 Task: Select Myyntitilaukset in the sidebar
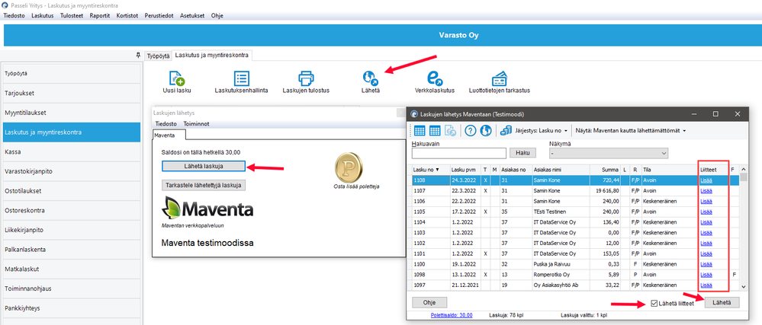point(71,113)
